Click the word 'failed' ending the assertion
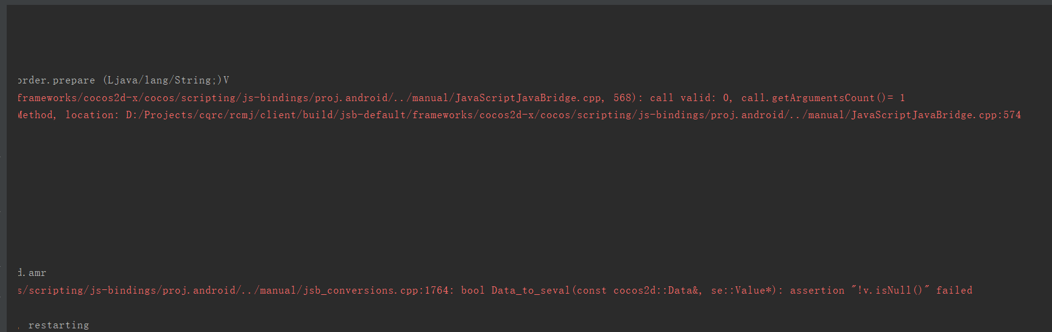 click(x=954, y=291)
